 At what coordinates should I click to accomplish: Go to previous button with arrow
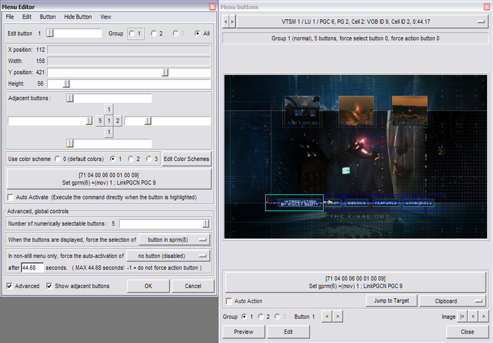pos(327,316)
